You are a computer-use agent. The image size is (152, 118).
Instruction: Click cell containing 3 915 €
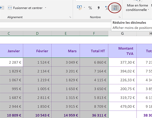tap(66, 106)
